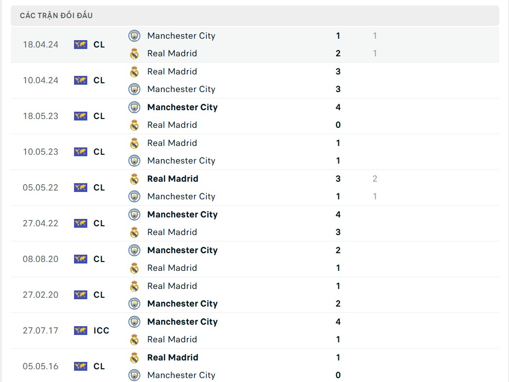509x382 pixels.
Task: Open Real Madrid team in 05.05.22 match
Action: (173, 179)
